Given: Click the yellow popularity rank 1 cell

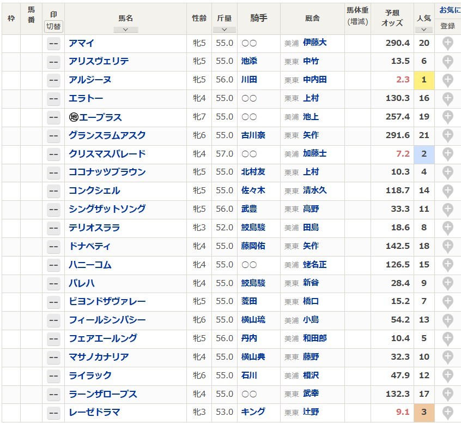Looking at the screenshot, I should click(x=424, y=80).
